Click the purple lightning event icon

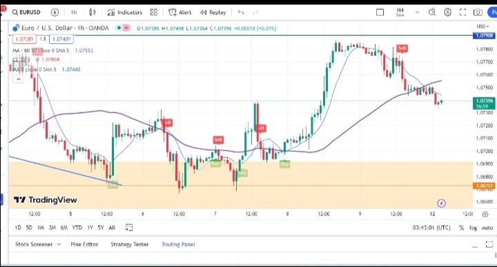click(x=441, y=203)
